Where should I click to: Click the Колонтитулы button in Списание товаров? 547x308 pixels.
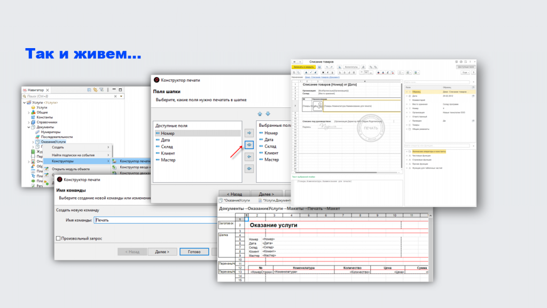coord(351,67)
